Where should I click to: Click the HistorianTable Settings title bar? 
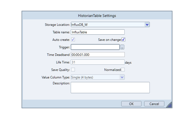click(x=97, y=16)
